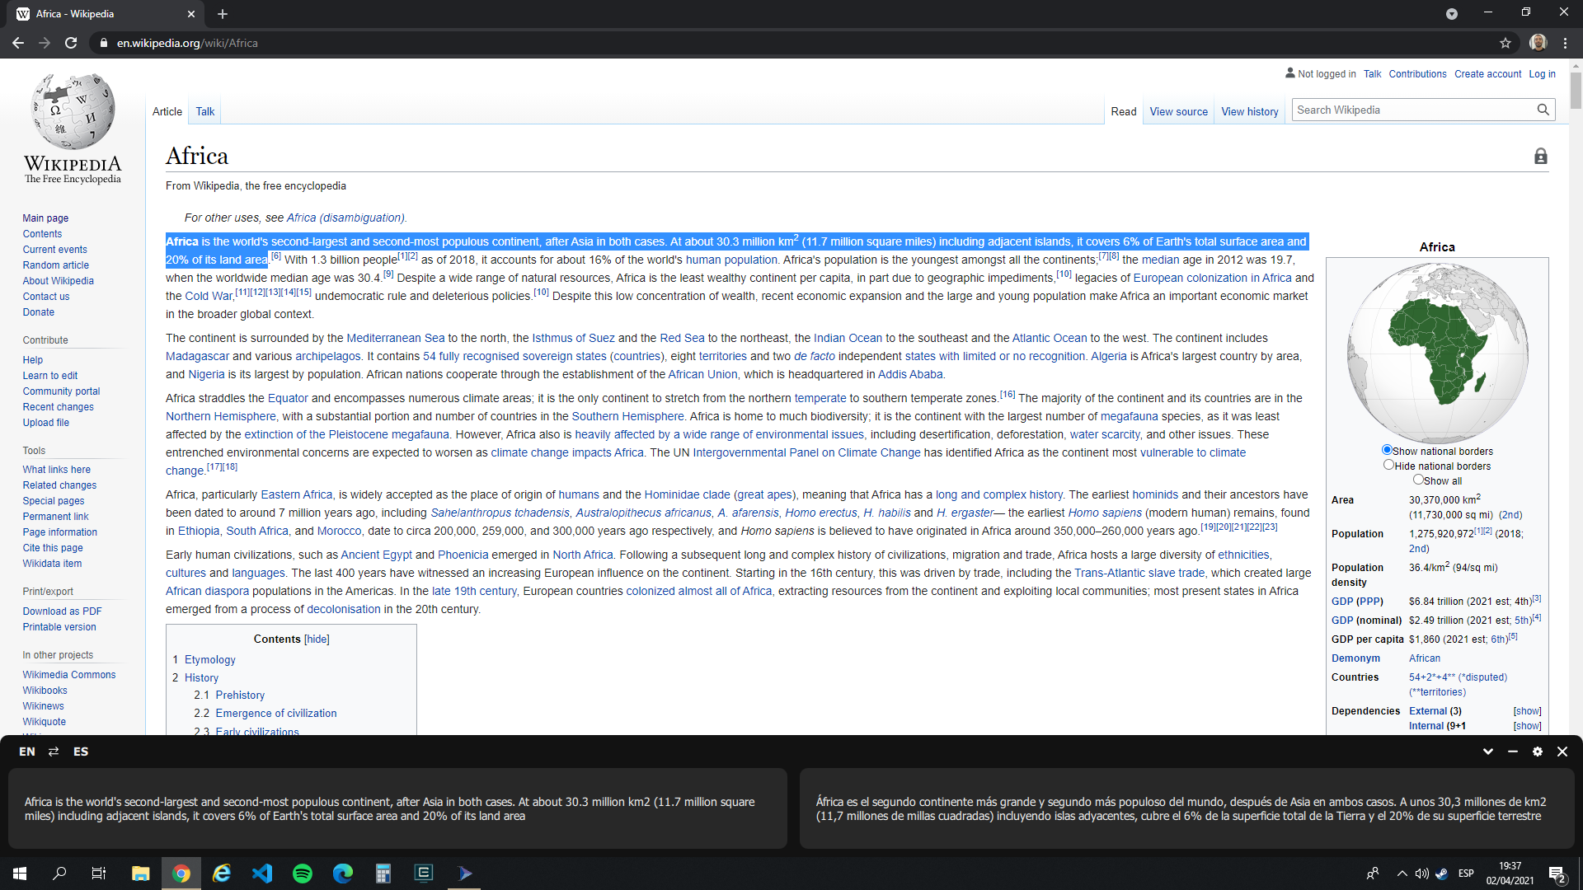The image size is (1583, 890).
Task: Click the Wikipedia globe logo
Action: coord(73,111)
